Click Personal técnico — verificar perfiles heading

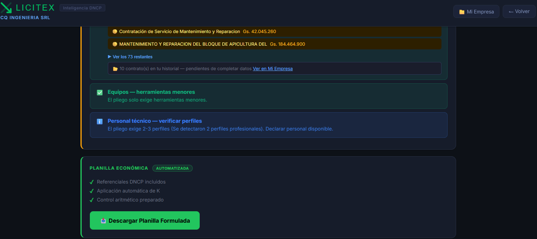[x=155, y=121]
